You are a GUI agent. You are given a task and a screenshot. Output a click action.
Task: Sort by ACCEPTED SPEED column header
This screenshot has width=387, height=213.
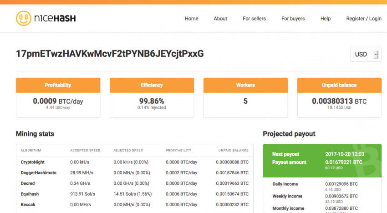pyautogui.click(x=85, y=150)
